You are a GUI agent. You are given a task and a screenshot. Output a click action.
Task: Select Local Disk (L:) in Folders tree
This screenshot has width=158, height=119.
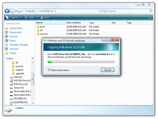19,102
